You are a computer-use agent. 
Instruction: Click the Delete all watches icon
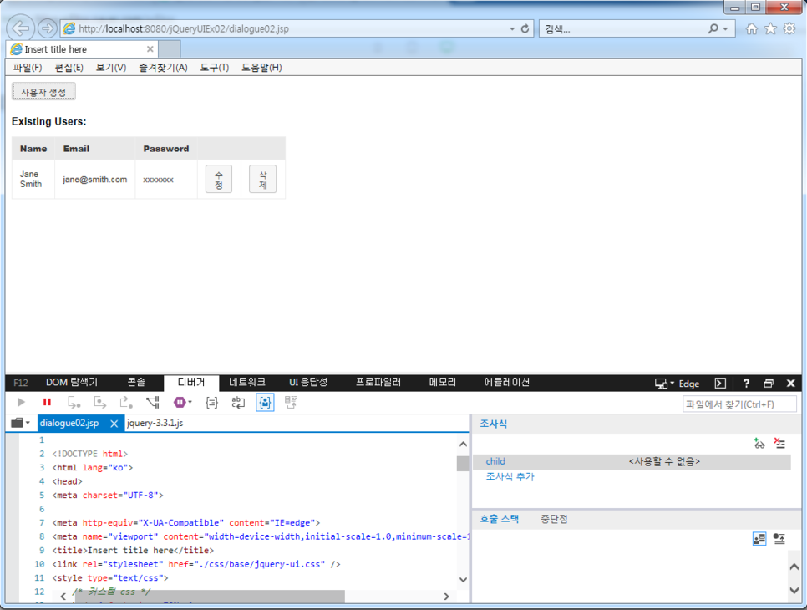coord(779,443)
